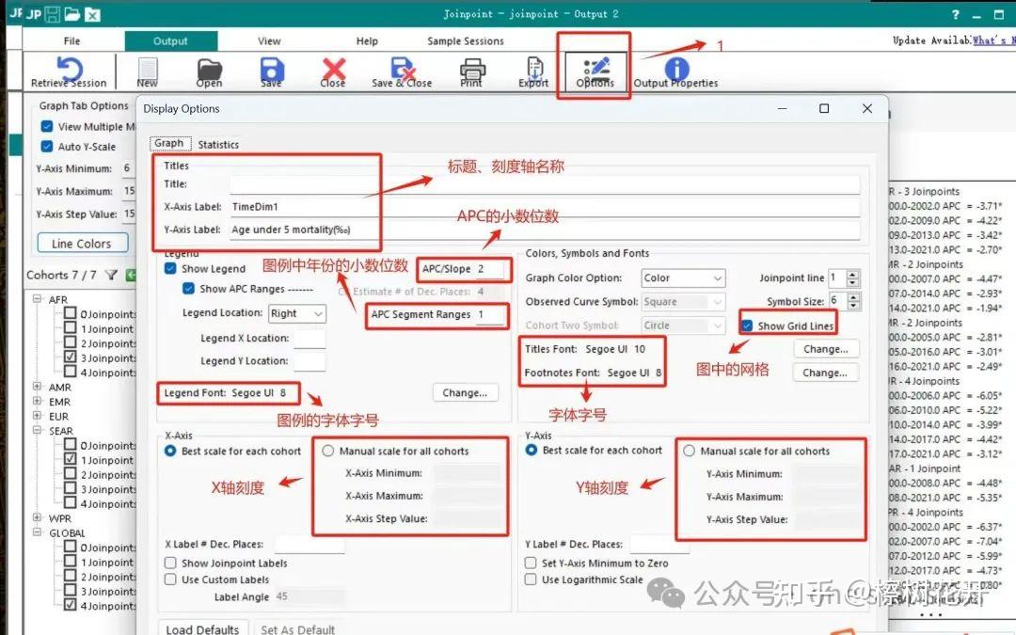The image size is (1016, 635).
Task: Click the Save & Close icon
Action: point(401,71)
